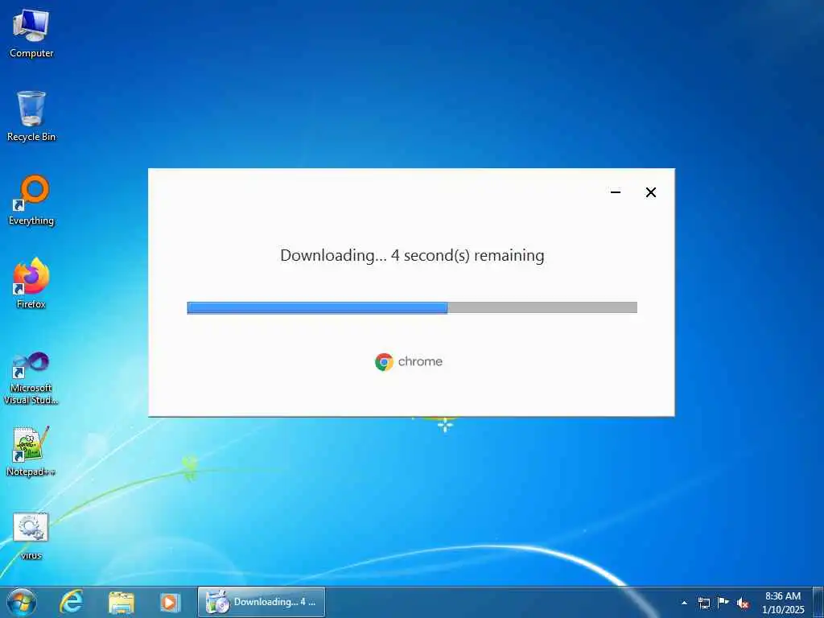This screenshot has height=618, width=824.
Task: Select the Microsoft Visual Studio shortcut
Action: coord(31,378)
